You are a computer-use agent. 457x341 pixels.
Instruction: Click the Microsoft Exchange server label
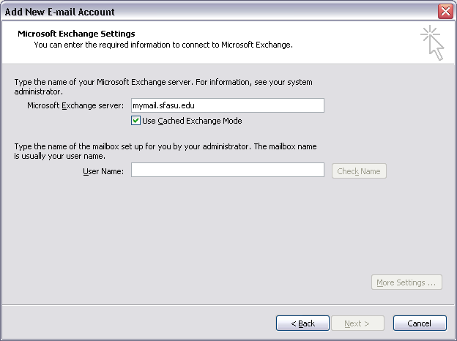[x=75, y=105]
